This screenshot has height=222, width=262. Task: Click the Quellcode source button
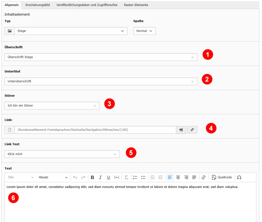[222, 177]
